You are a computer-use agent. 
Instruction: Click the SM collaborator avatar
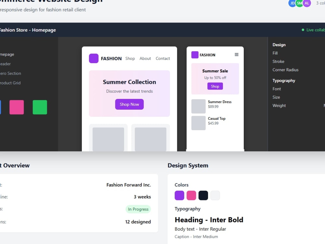(300, 3)
